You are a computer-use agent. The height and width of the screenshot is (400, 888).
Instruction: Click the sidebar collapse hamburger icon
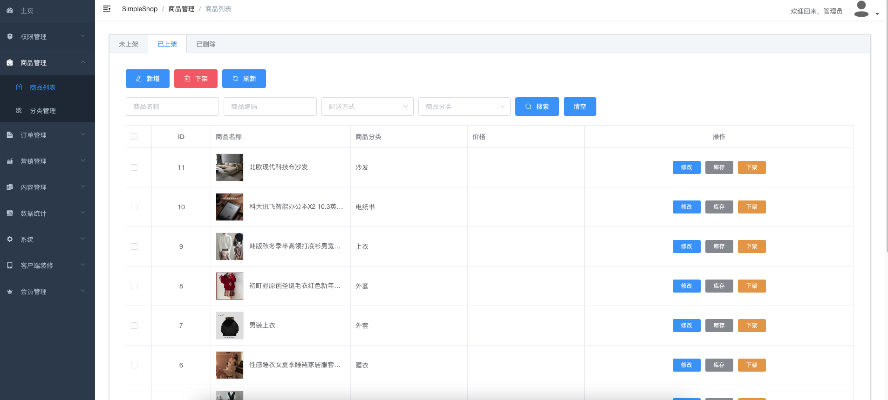coord(107,9)
